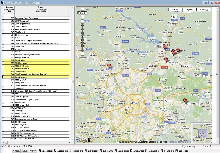This screenshot has height=153, width=220.
Task: Click F9 Фильтр in the function bar
Action: pos(167,151)
